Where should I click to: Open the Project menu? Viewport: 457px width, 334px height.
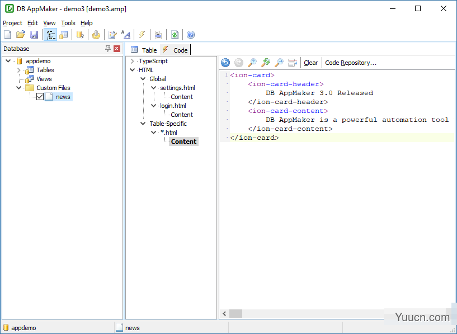point(12,23)
